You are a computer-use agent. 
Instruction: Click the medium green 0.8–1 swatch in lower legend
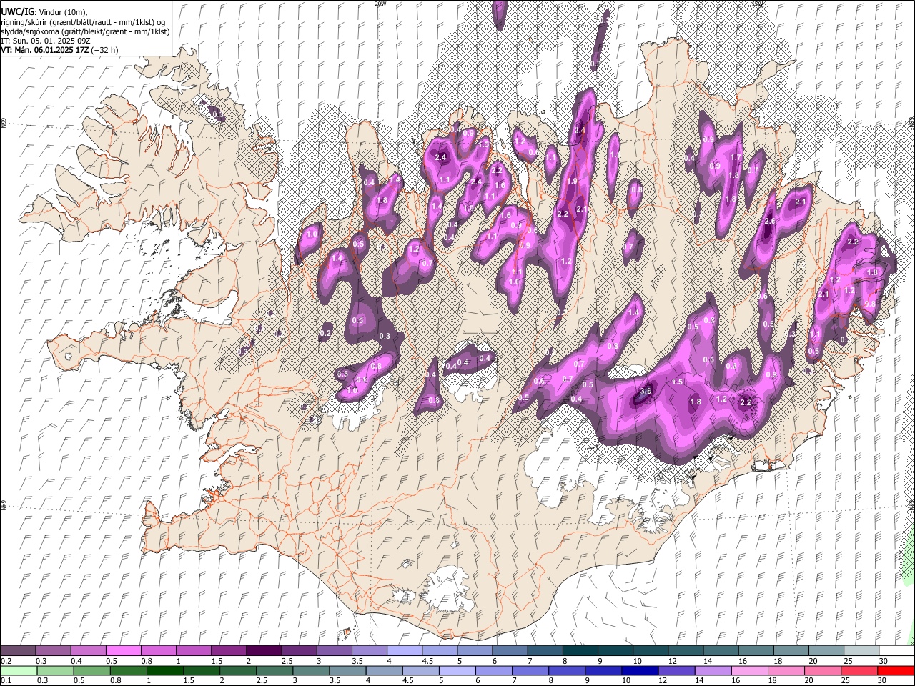128,671
